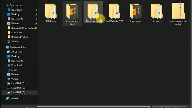The image size is (192, 108).
Task: Click the pin icon beside Desktop
Action: click(36, 14)
